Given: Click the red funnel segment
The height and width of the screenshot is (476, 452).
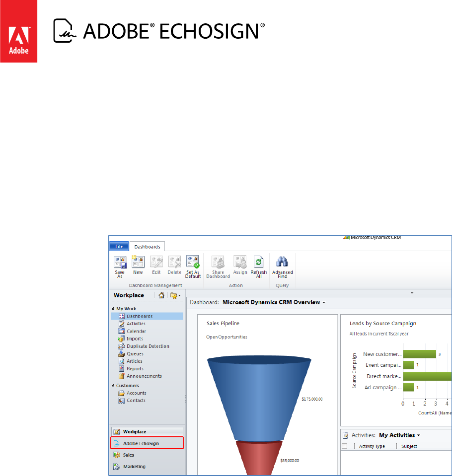Looking at the screenshot, I should click(x=259, y=458).
